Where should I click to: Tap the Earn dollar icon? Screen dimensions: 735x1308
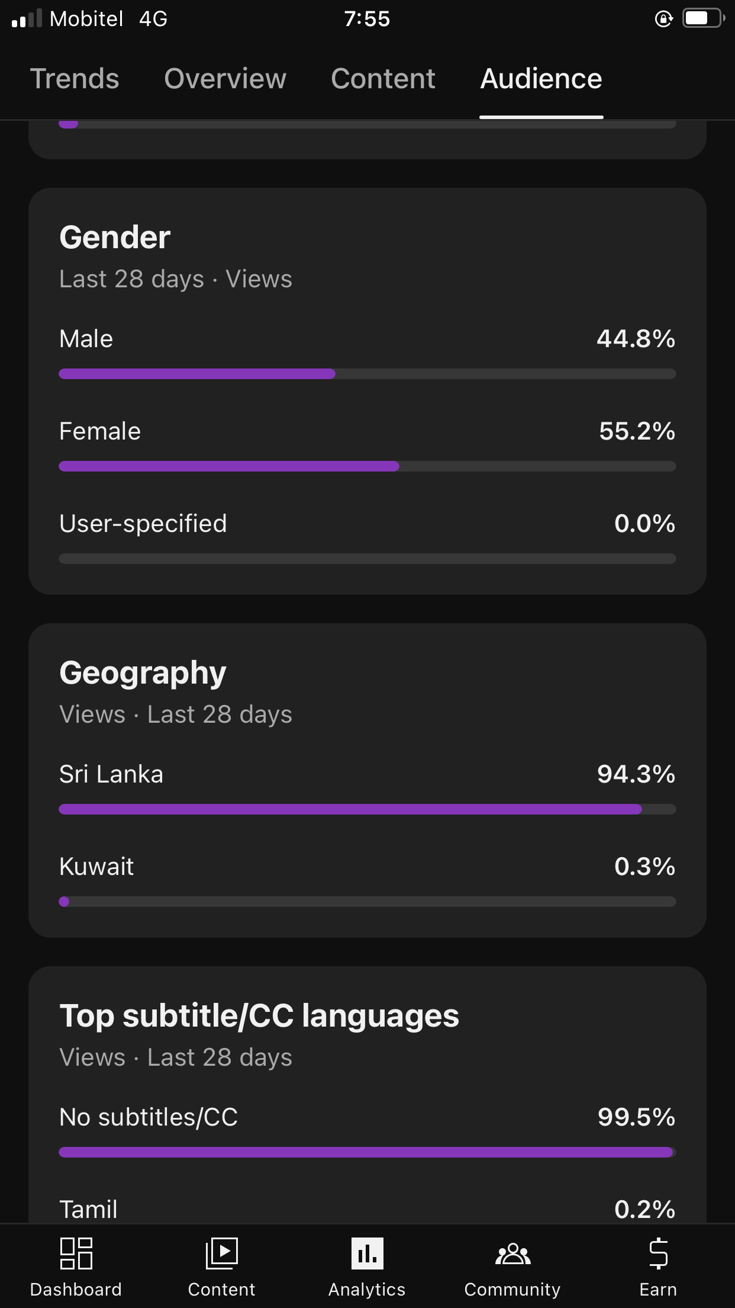(x=658, y=1253)
